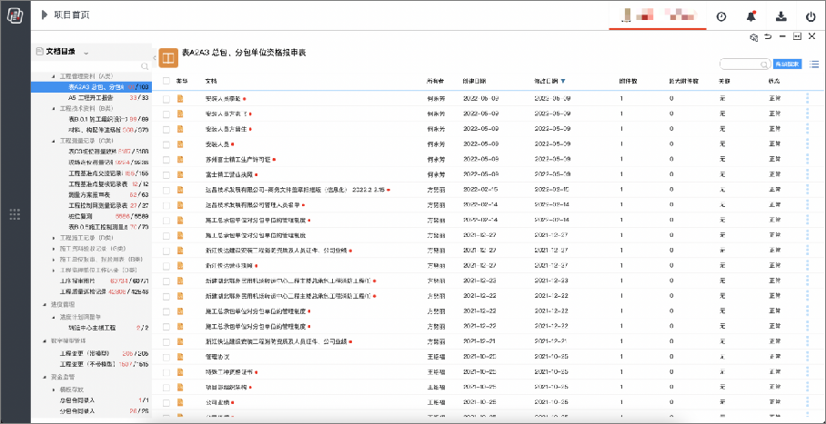Toggle the select-all checkbox in table header

(x=166, y=82)
